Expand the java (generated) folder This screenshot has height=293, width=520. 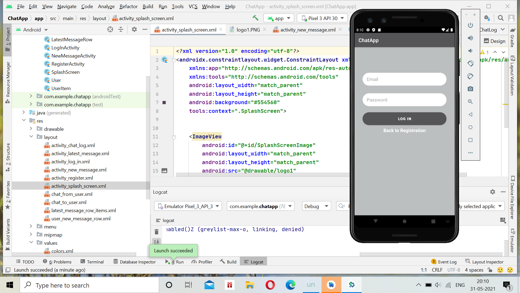pos(24,112)
